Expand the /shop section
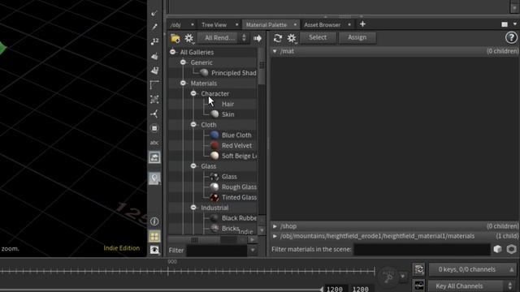The height and width of the screenshot is (292, 520). click(275, 226)
